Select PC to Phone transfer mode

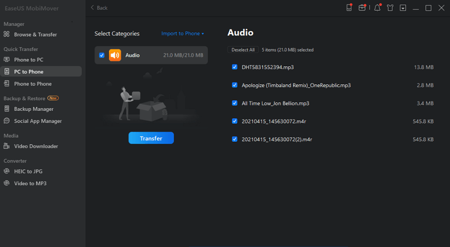[x=41, y=72]
